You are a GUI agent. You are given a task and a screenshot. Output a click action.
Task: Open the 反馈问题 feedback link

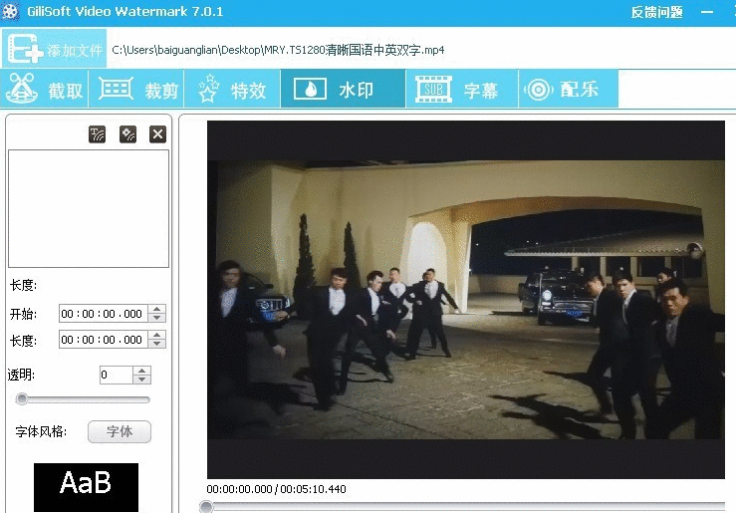pos(656,12)
